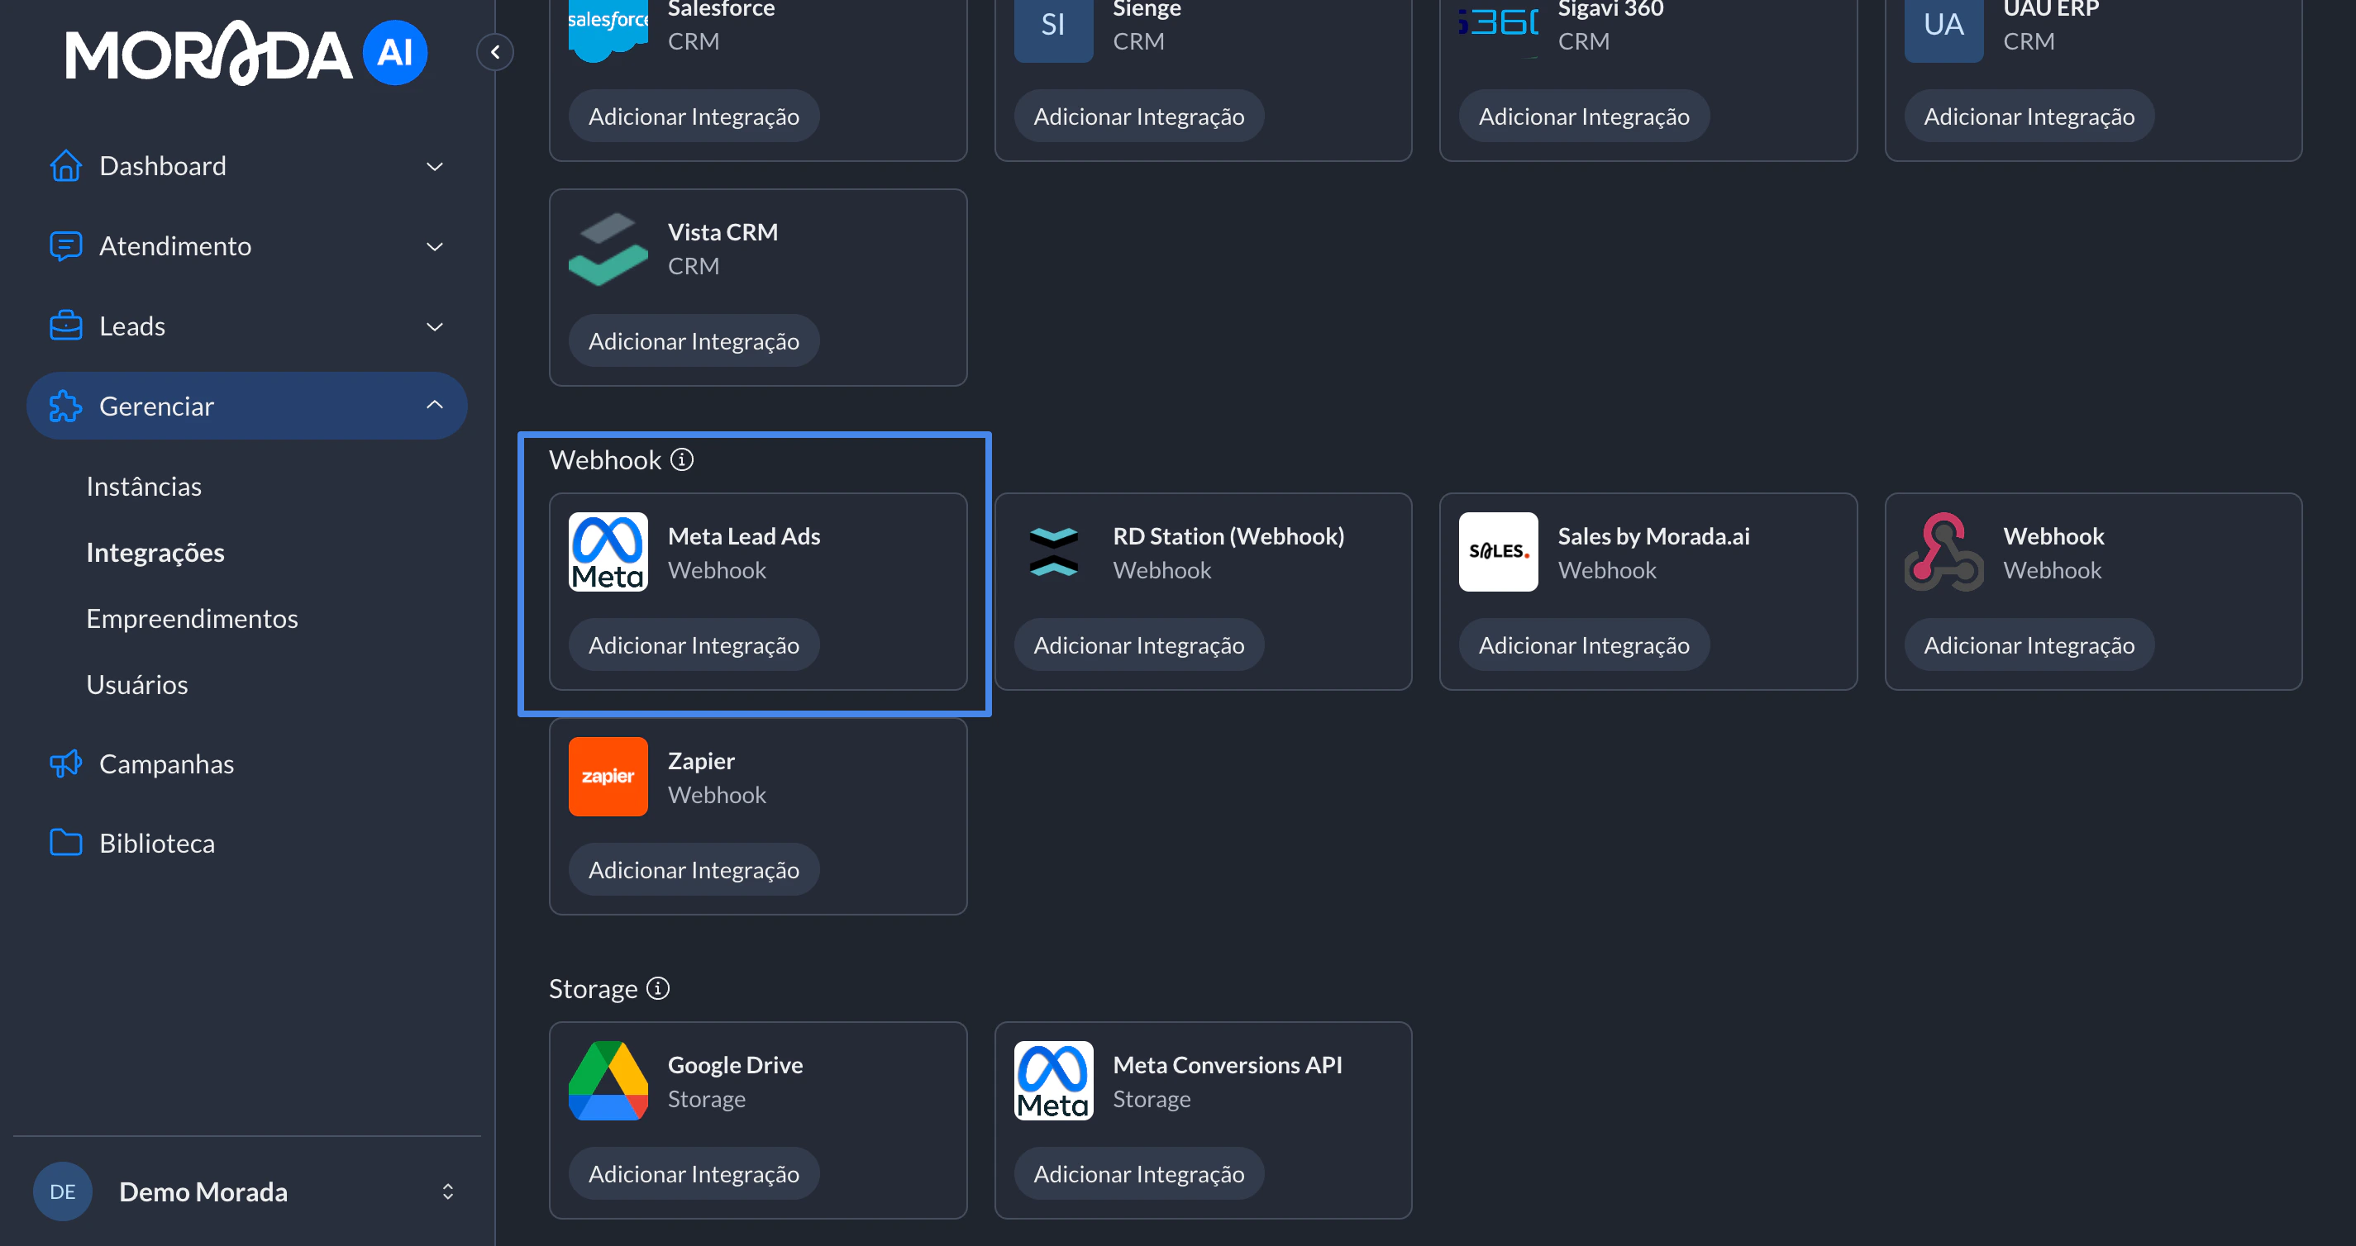Expand the Dashboard menu chevron
The height and width of the screenshot is (1246, 2356).
pyautogui.click(x=435, y=166)
